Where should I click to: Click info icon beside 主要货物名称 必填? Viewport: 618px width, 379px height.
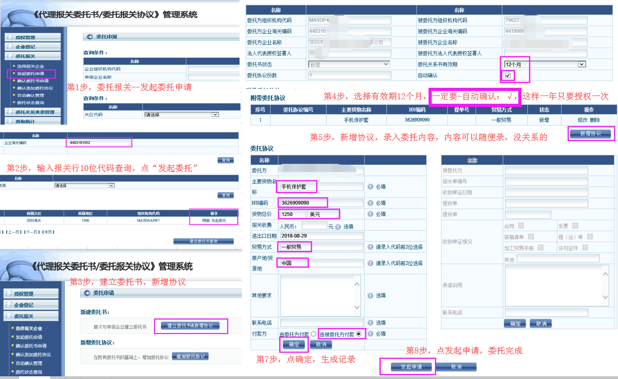pos(370,187)
